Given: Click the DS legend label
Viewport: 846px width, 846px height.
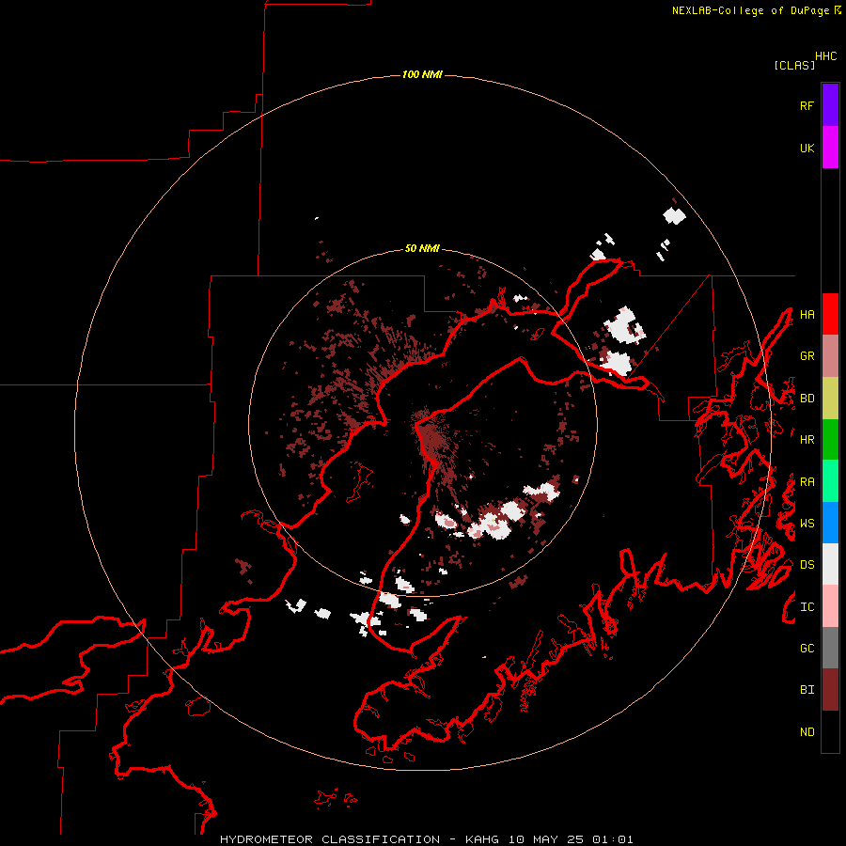Looking at the screenshot, I should click(x=807, y=565).
